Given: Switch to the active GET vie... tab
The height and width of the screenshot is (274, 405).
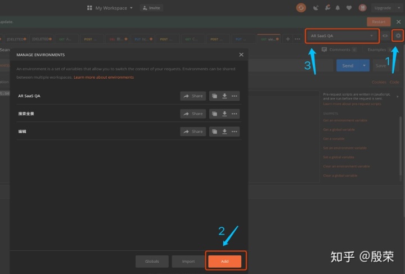Looking at the screenshot, I should click(269, 39).
